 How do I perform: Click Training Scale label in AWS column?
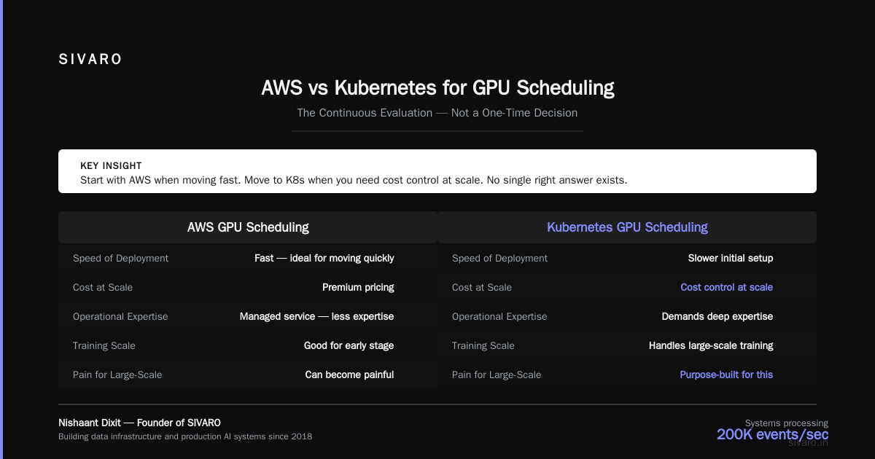point(104,345)
